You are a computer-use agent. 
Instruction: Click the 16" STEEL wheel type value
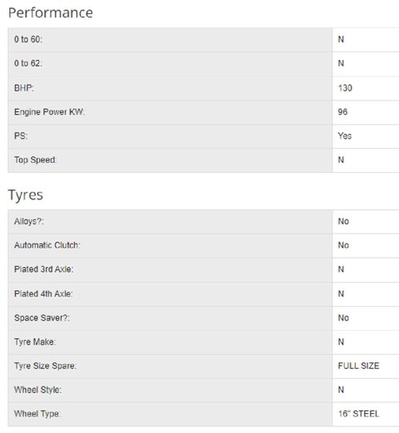coord(358,414)
